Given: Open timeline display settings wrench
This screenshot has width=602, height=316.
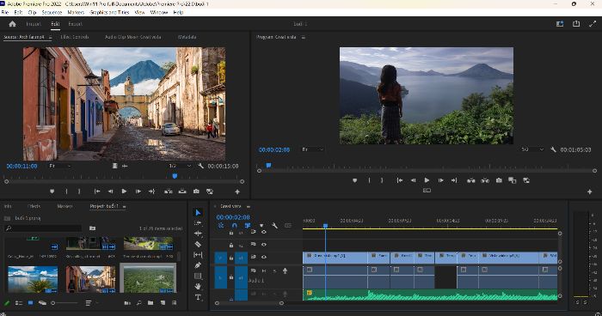Looking at the screenshot, I should (x=274, y=226).
